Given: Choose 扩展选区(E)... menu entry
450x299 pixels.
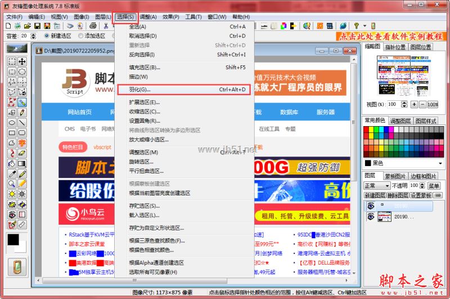Looking at the screenshot, I should coord(184,102).
